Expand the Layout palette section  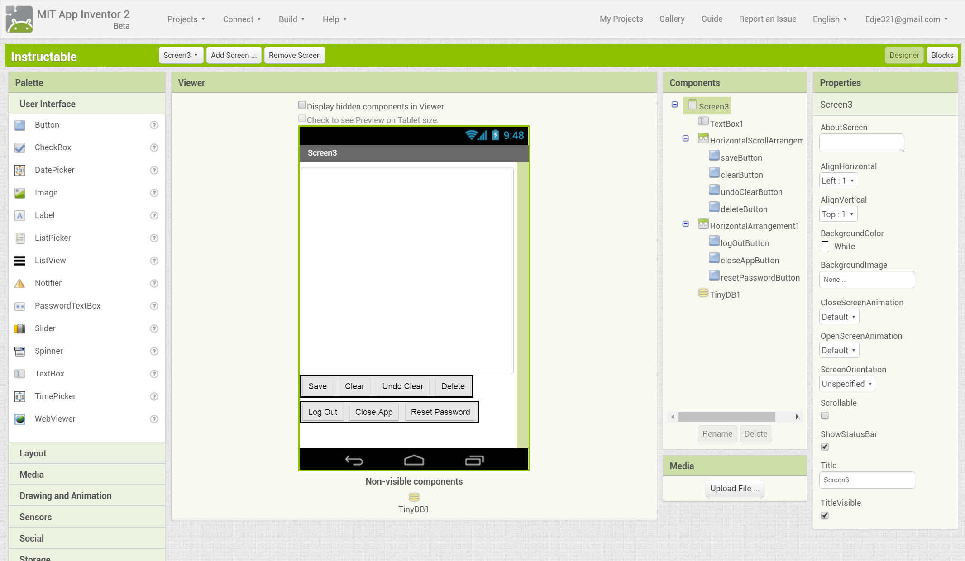87,453
